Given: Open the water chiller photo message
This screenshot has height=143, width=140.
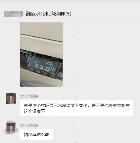Looking at the screenshot, I should (x=41, y=55).
